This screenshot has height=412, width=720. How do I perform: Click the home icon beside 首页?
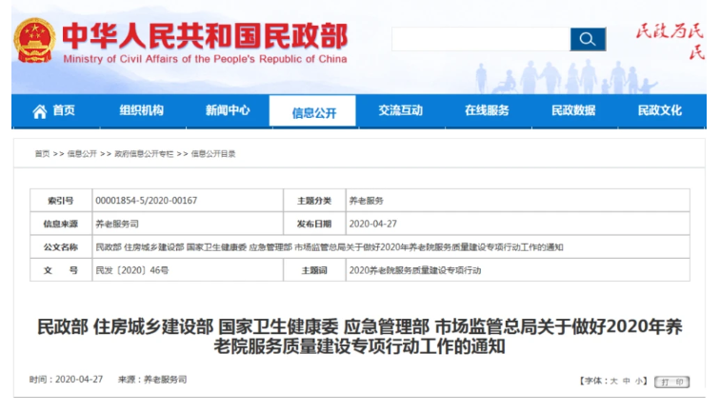coord(39,111)
